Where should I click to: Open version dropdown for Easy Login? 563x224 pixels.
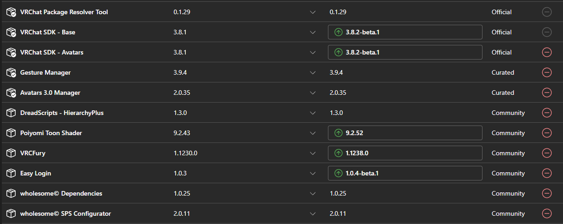(x=313, y=174)
